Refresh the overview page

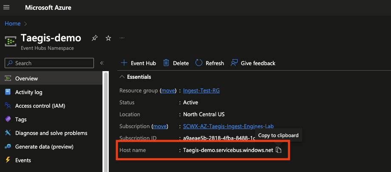(210, 63)
